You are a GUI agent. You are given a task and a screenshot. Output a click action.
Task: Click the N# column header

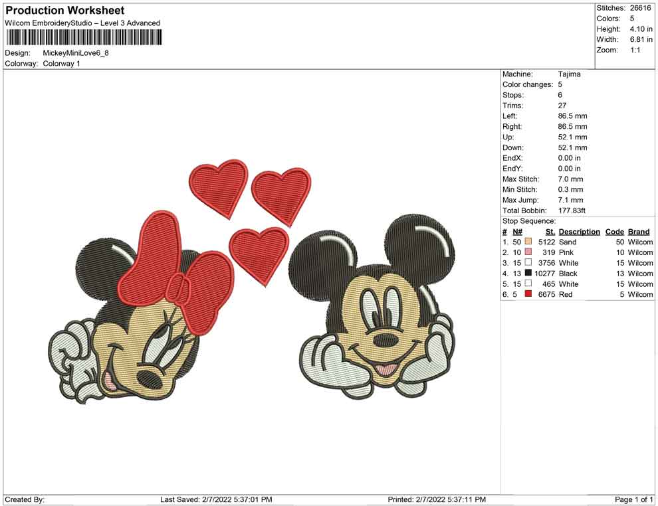517,232
